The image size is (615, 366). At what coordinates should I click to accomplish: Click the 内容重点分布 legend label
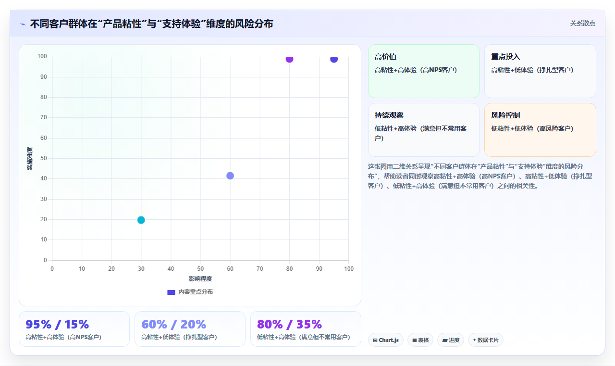[196, 292]
